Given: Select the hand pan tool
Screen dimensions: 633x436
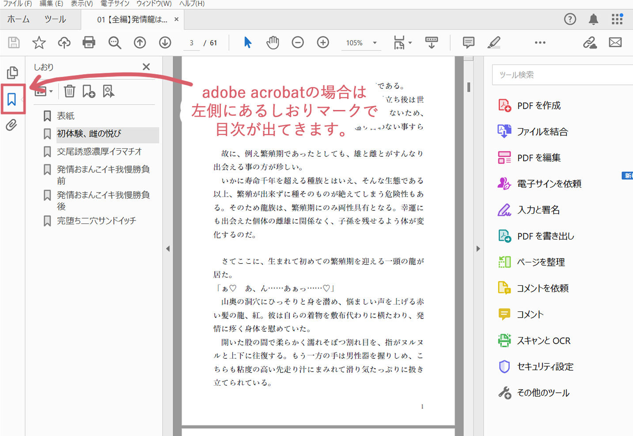Looking at the screenshot, I should pos(273,42).
